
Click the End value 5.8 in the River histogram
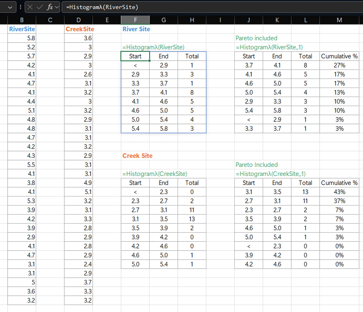click(163, 129)
